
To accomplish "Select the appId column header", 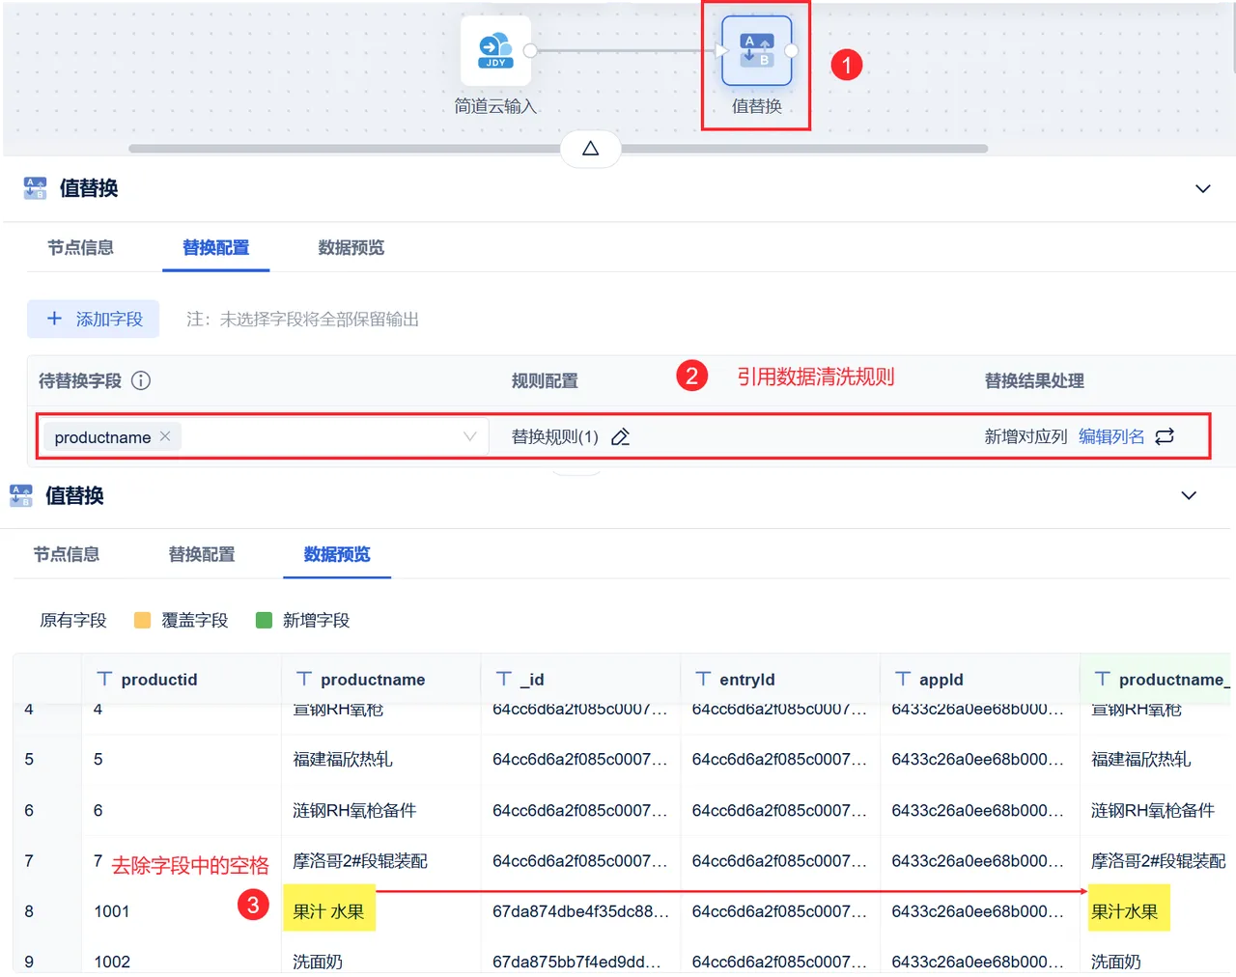I will pyautogui.click(x=980, y=679).
